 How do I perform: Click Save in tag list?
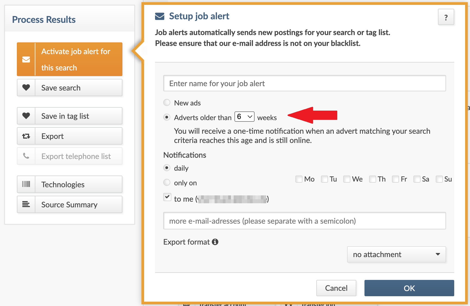coord(70,116)
